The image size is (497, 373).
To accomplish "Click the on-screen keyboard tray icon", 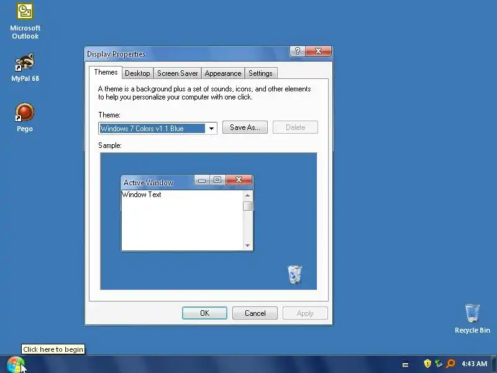I will (405, 364).
